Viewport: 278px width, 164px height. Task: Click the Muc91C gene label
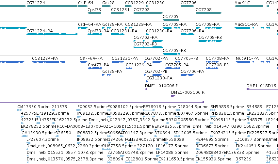(242, 3)
